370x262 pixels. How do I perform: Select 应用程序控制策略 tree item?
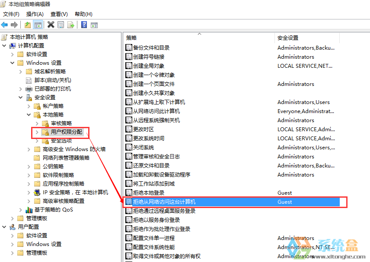point(64,184)
